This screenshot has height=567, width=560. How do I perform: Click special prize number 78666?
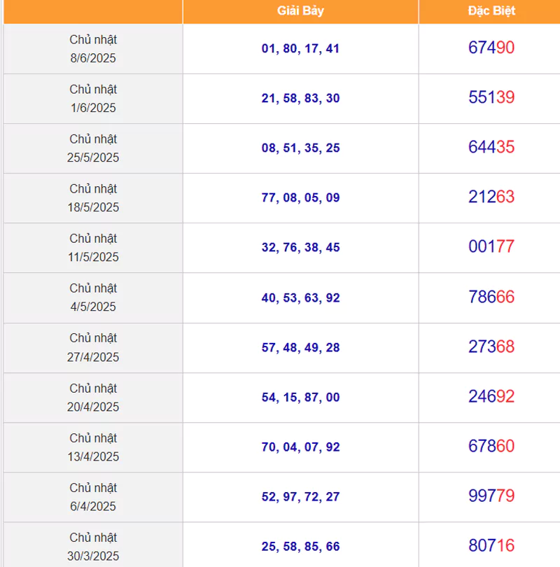point(491,297)
